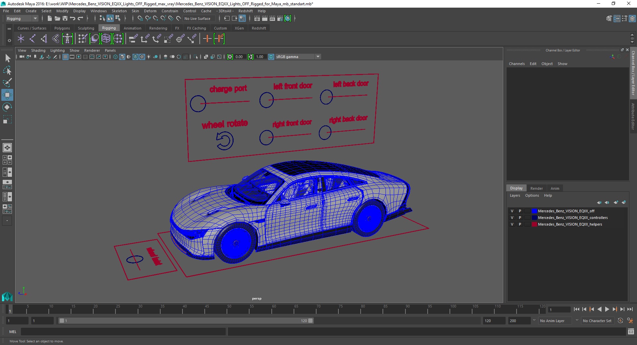Go to start of playback range
This screenshot has height=345, width=637.
[577, 309]
